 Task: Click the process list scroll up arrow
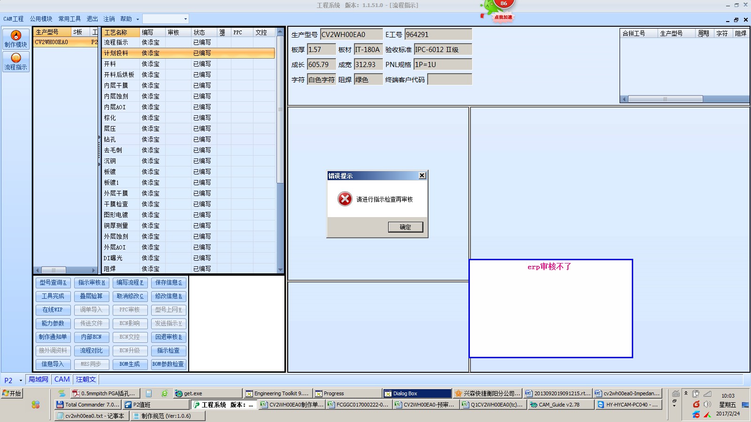click(x=280, y=32)
